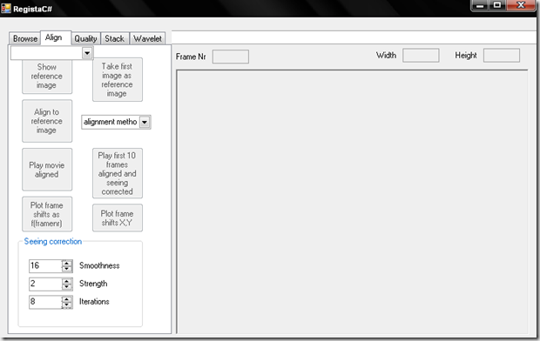Click Show reference image button
Viewport: 540px width, 341px height.
[x=47, y=76]
